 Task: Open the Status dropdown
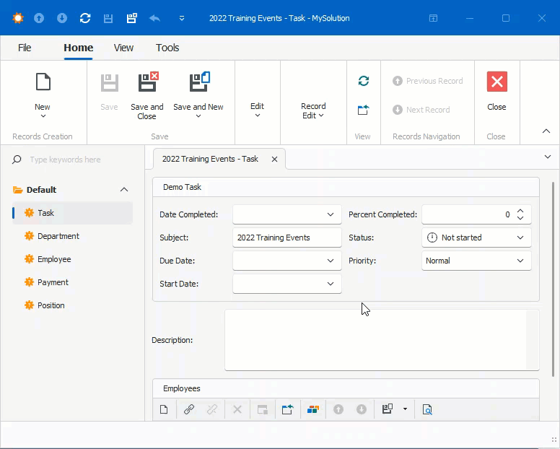[520, 237]
